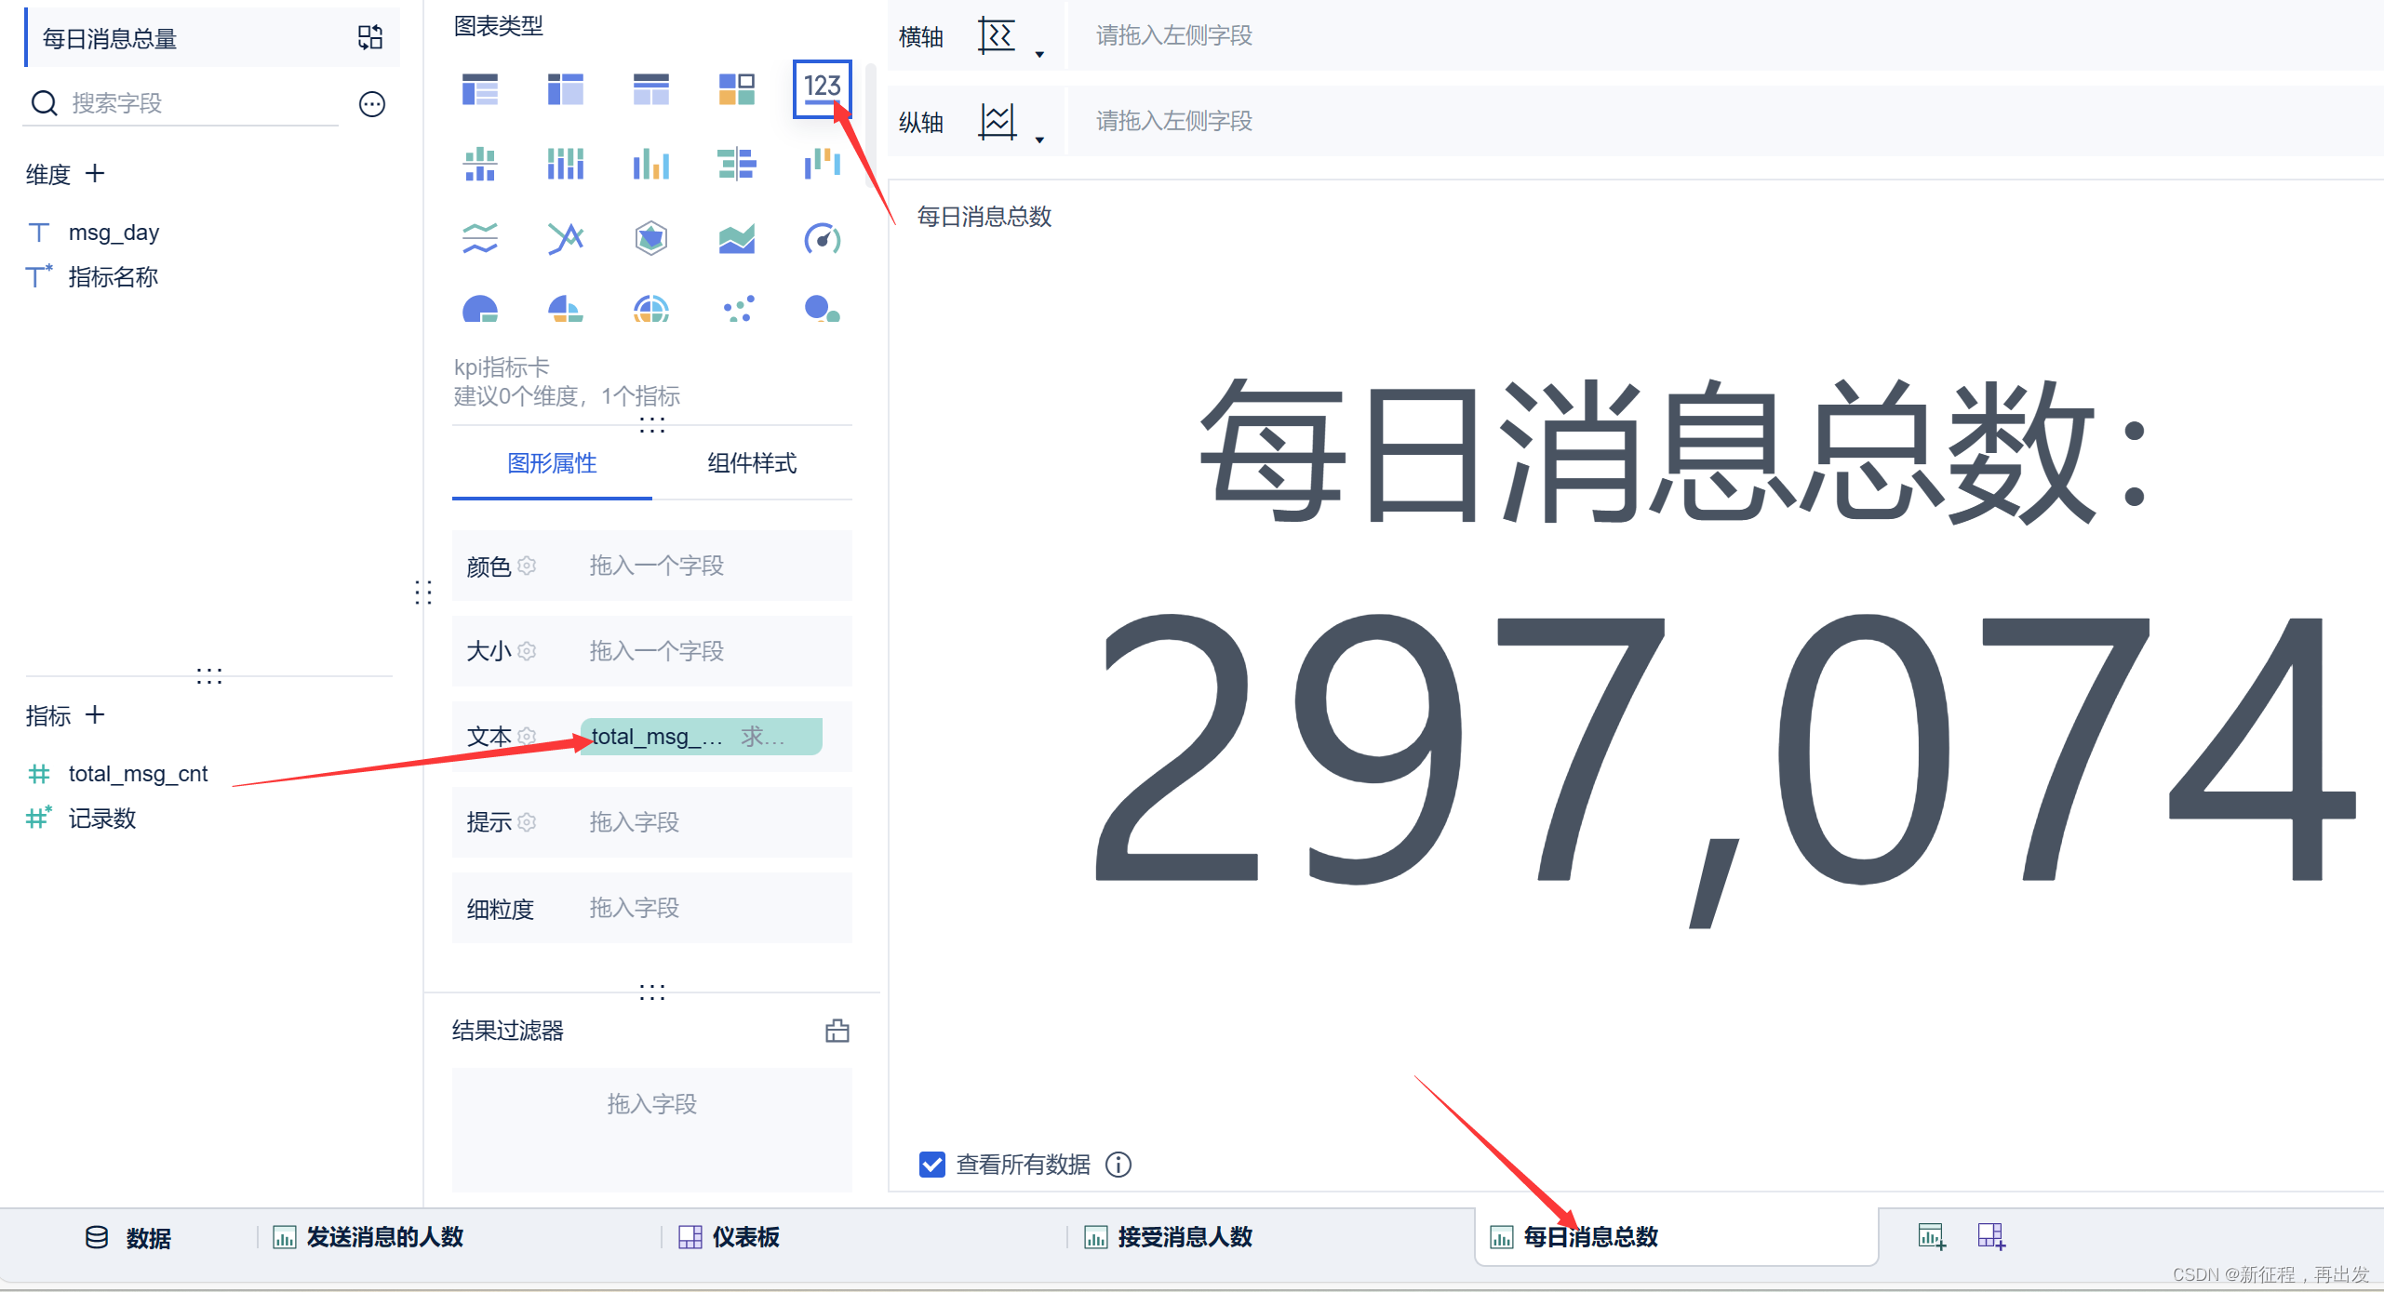Select the KPI indicator card chart type

click(822, 88)
